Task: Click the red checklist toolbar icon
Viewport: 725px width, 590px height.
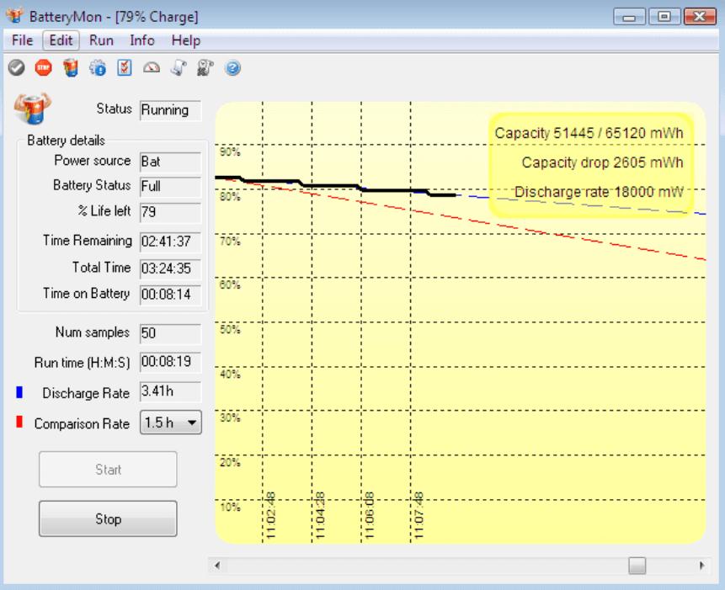Action: point(125,68)
